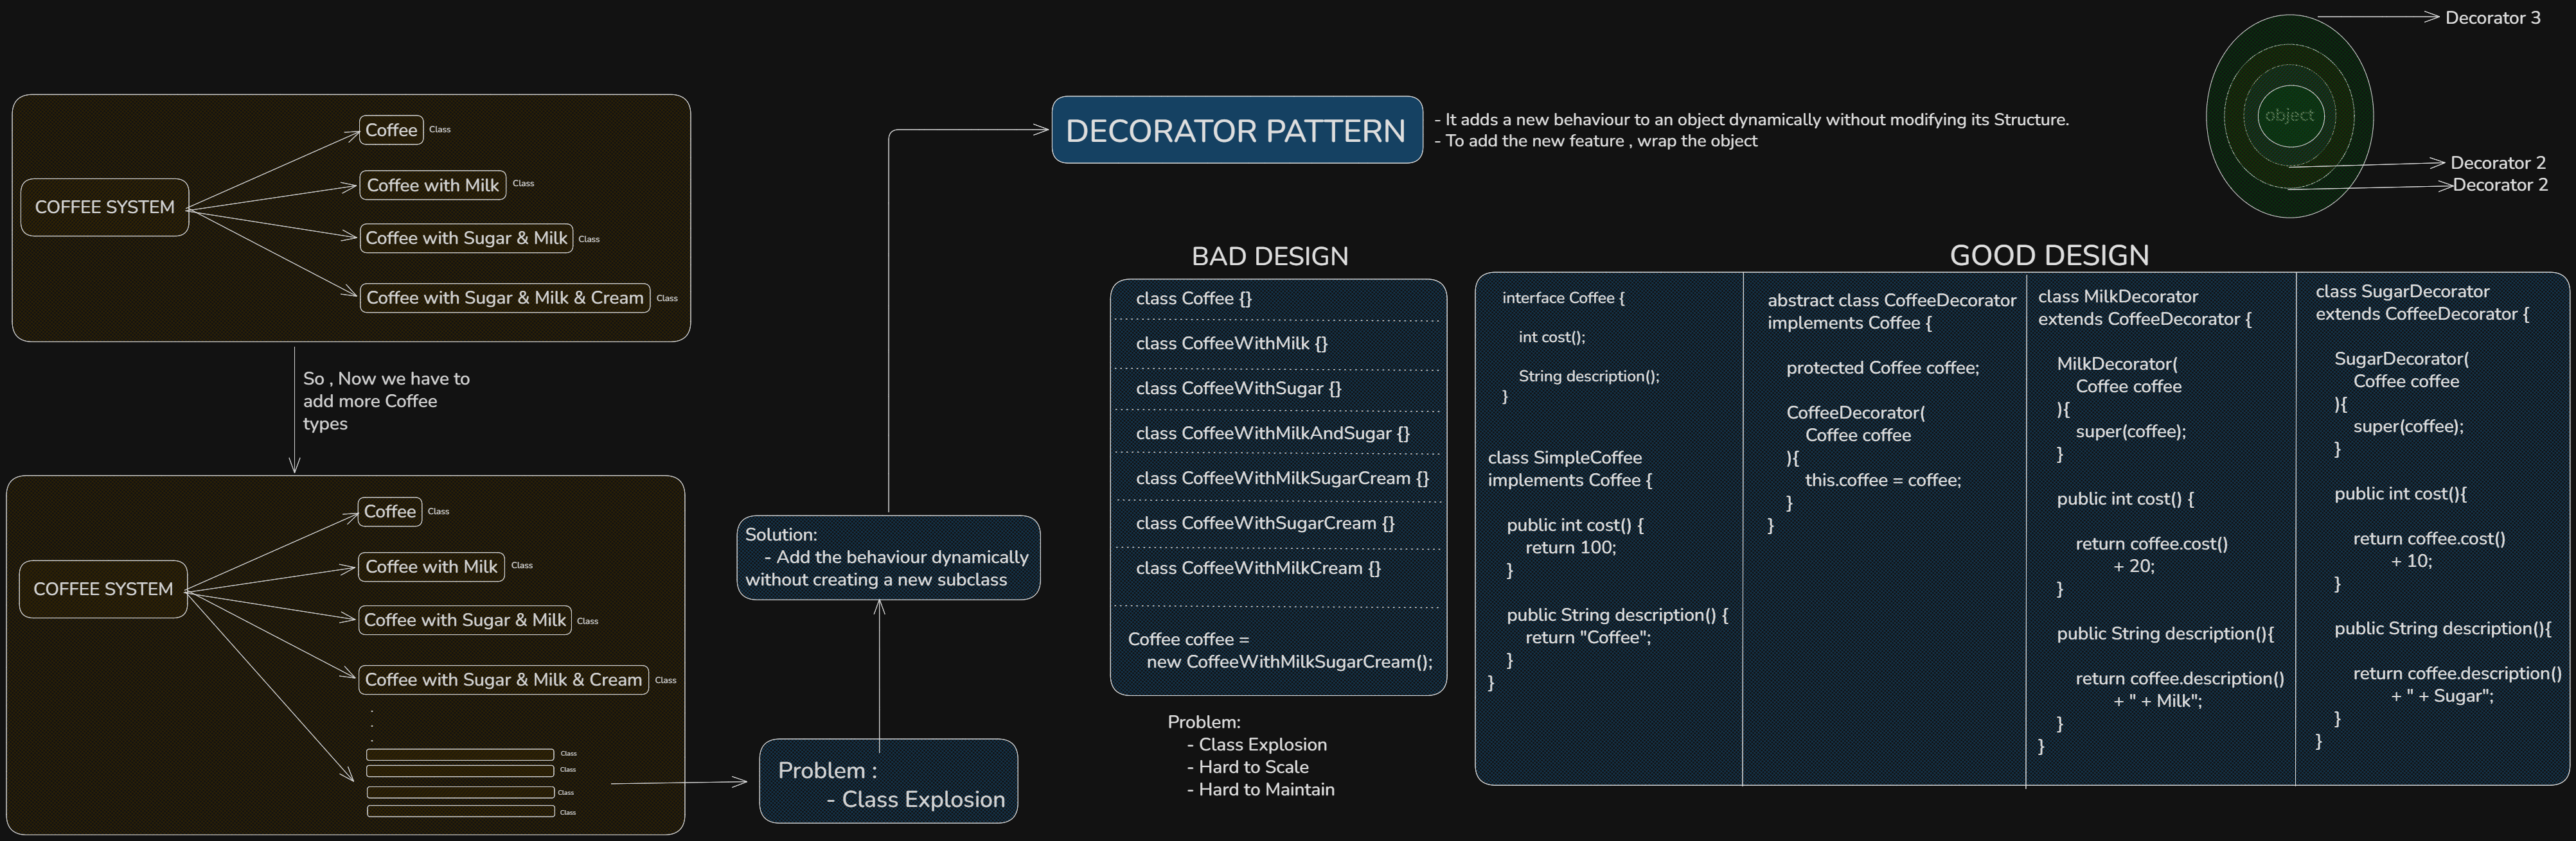The height and width of the screenshot is (841, 2576).
Task: Click the '+ " + Milk";' line
Action: tap(2158, 701)
